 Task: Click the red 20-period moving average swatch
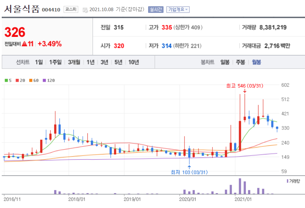coord(17,80)
